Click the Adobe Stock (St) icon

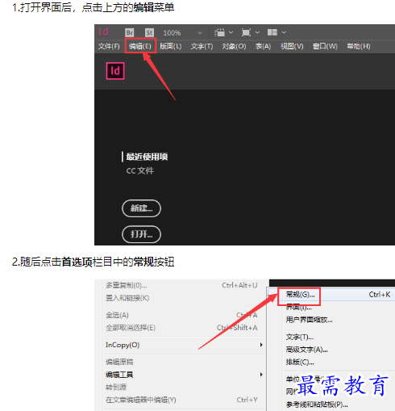pyautogui.click(x=149, y=33)
